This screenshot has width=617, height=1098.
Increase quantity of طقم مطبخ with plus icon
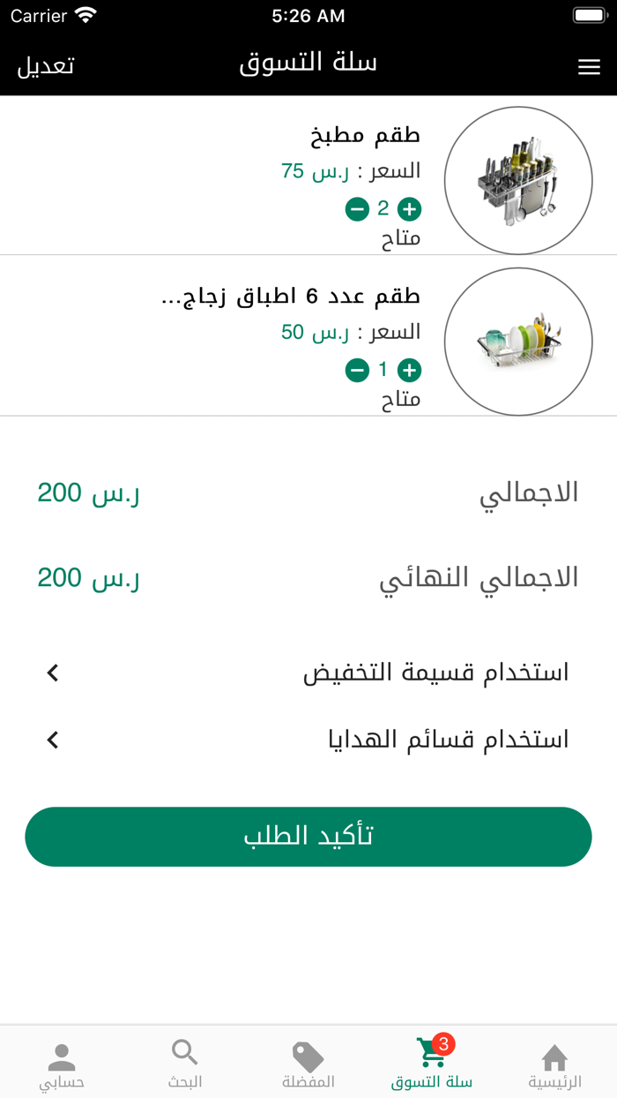[409, 210]
